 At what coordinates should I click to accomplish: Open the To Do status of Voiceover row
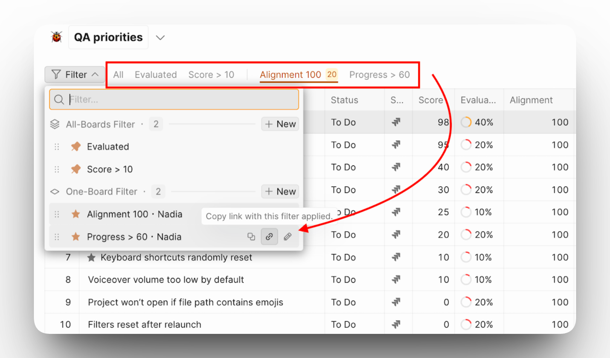[343, 280]
